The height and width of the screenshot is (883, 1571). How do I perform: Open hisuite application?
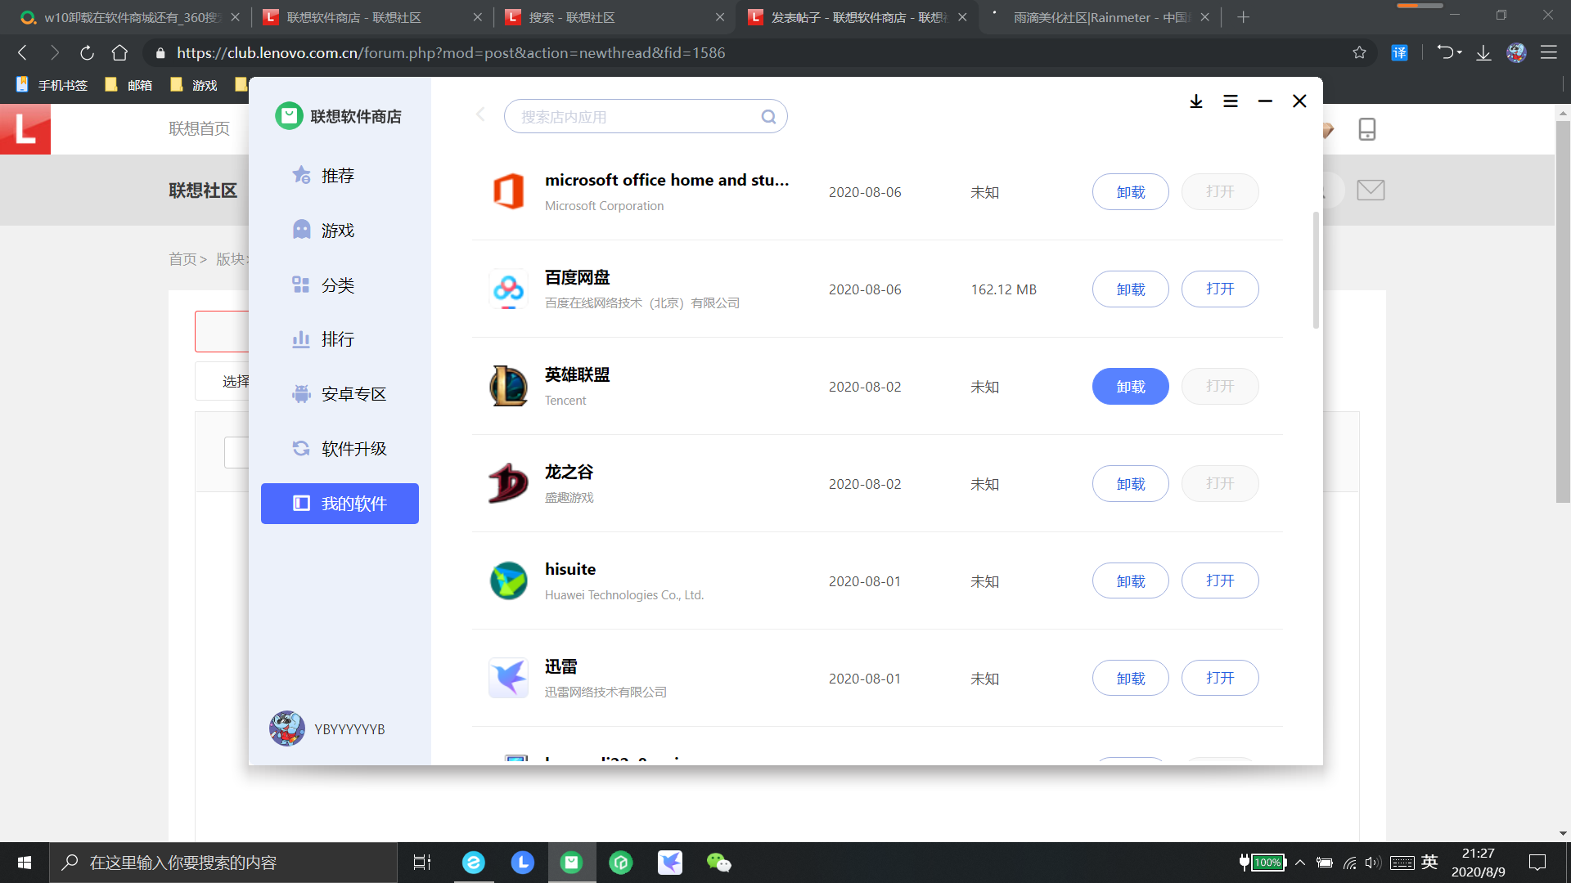pos(1220,581)
